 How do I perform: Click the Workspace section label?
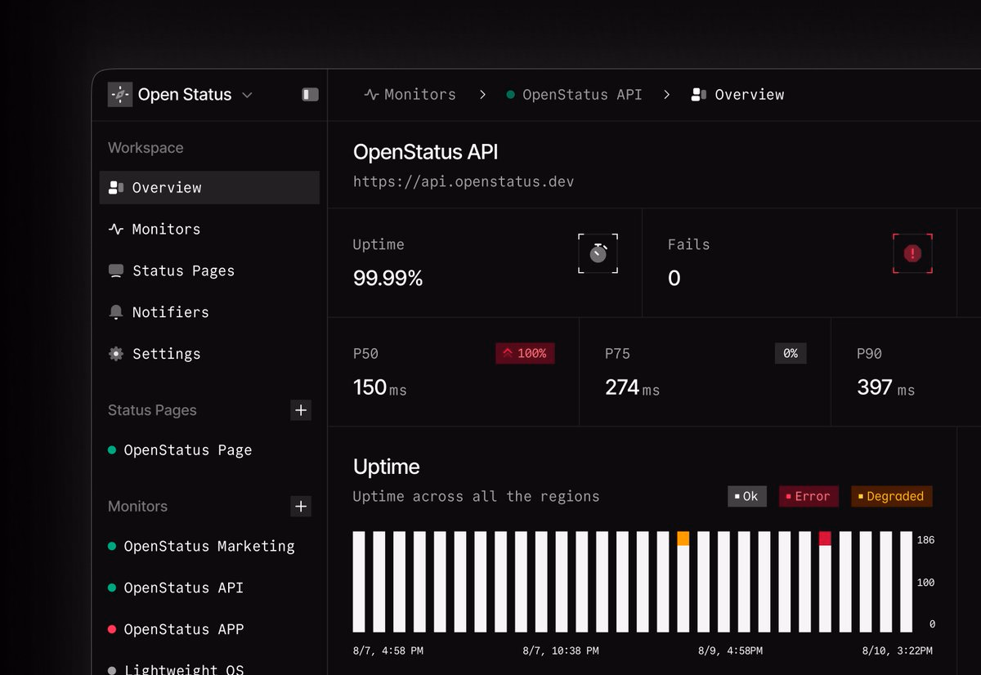pyautogui.click(x=146, y=148)
